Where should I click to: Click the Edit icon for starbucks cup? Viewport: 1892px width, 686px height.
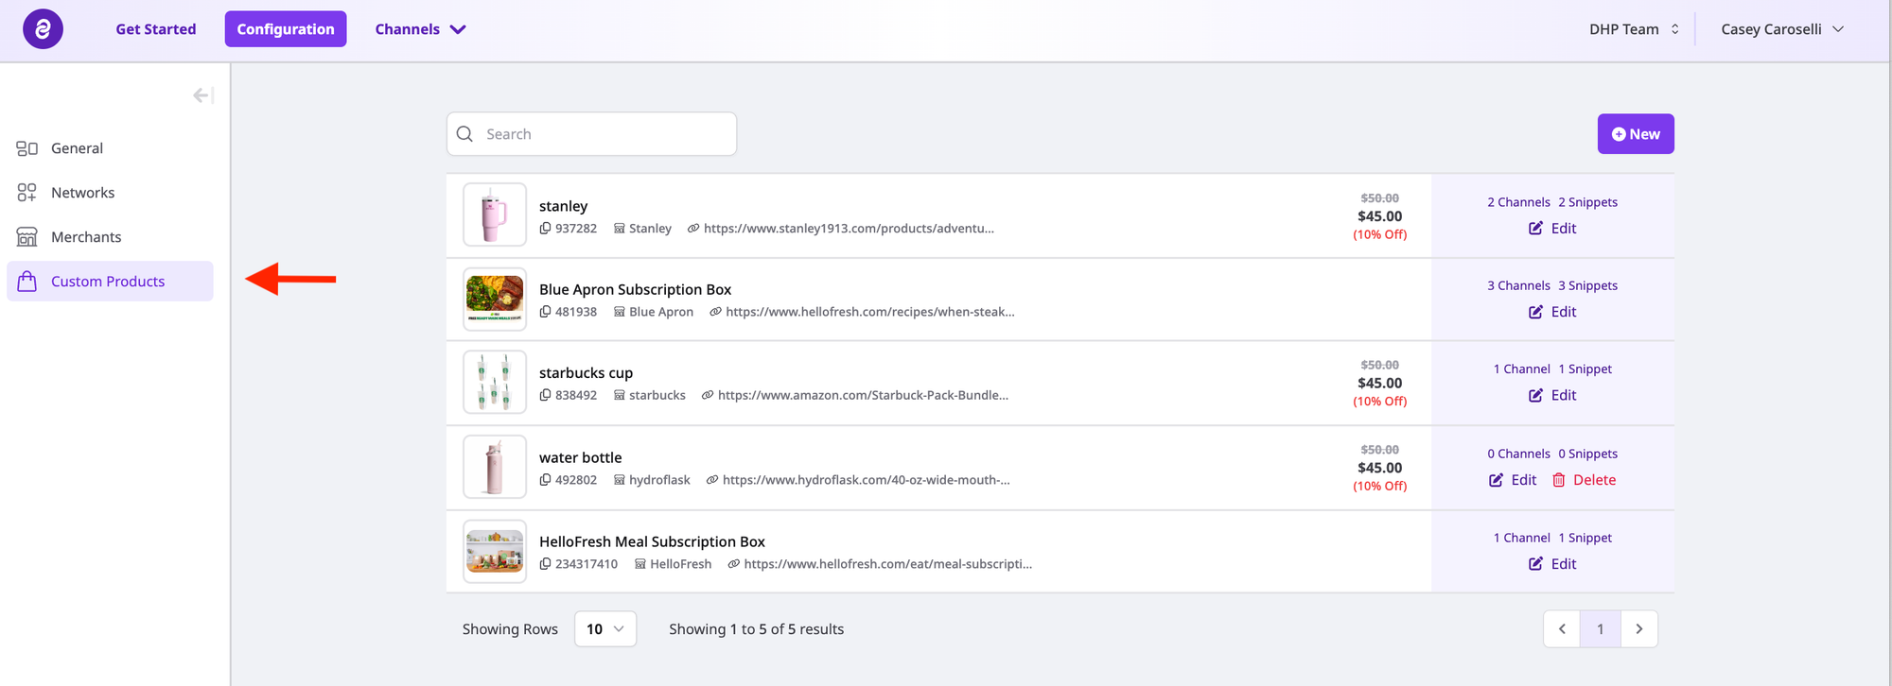click(1535, 395)
